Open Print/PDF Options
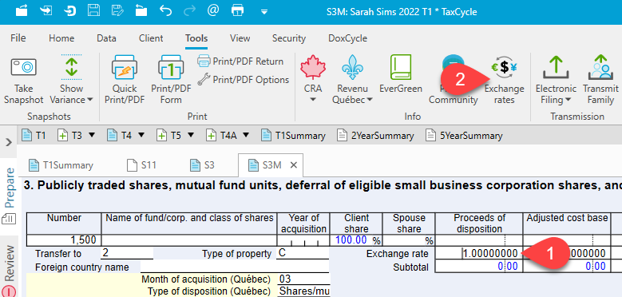Viewport: 622px width, 297px height. coord(244,80)
